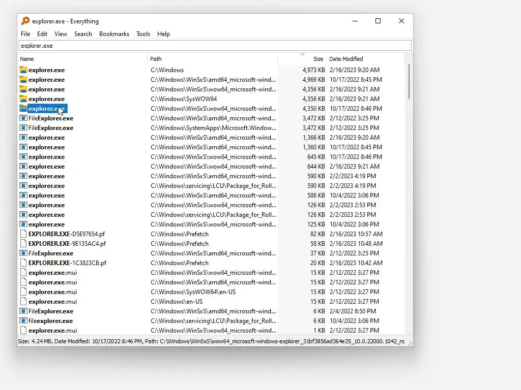Click the 4,973 KB size cell
Viewport: 521px width, 390px height.
click(313, 70)
